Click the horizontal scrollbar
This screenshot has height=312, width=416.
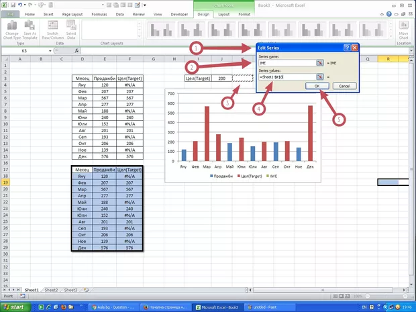323,290
